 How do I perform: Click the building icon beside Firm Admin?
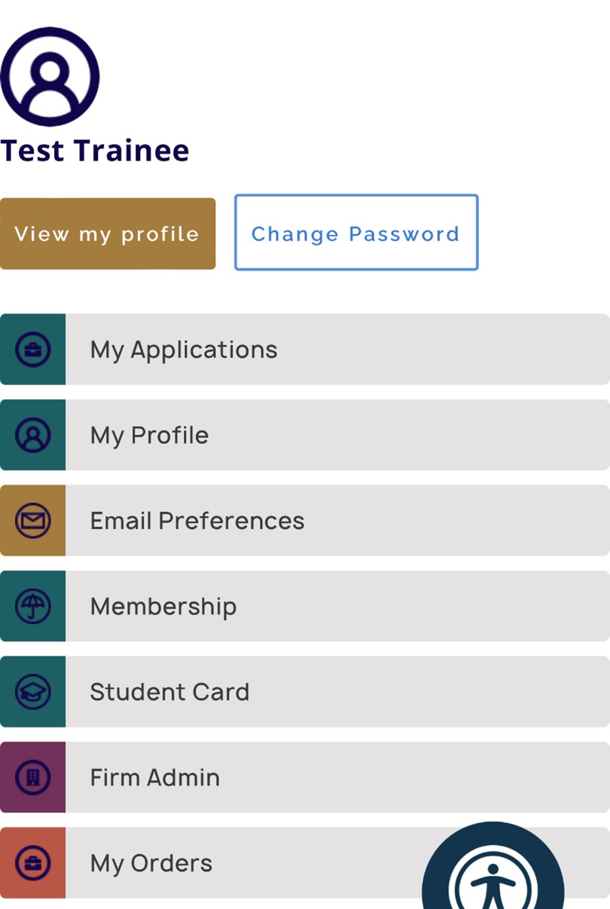point(33,777)
